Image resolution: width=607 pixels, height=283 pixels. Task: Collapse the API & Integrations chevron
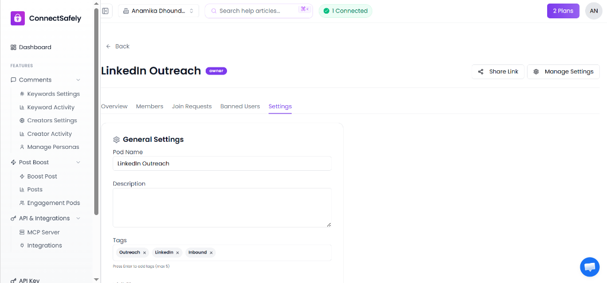coord(78,218)
